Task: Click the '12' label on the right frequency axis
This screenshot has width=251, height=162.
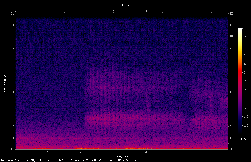Action: [231, 14]
